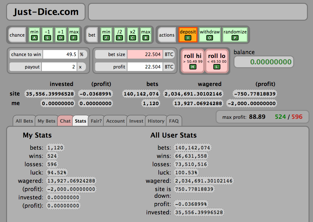Viewport: 313px width, 222px height.
Task: Open the Chat tab
Action: 65,121
